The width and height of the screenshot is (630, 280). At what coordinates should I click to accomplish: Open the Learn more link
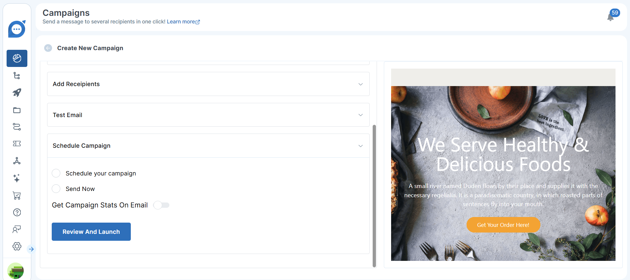click(x=183, y=22)
